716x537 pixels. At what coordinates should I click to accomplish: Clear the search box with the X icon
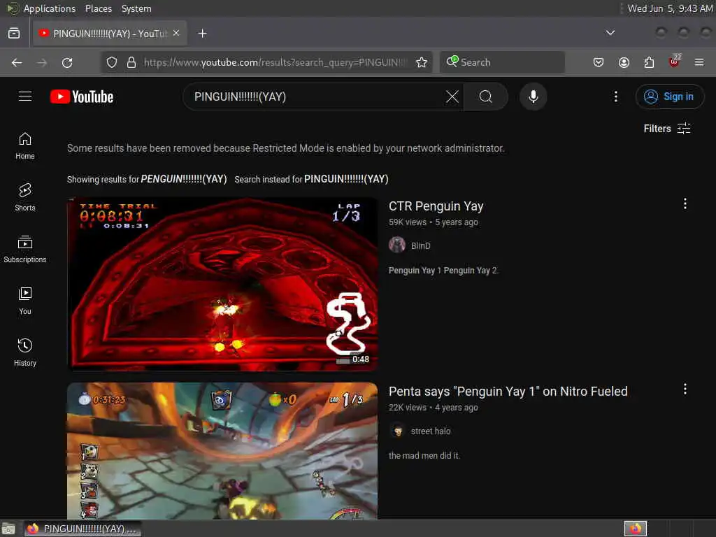pyautogui.click(x=452, y=96)
